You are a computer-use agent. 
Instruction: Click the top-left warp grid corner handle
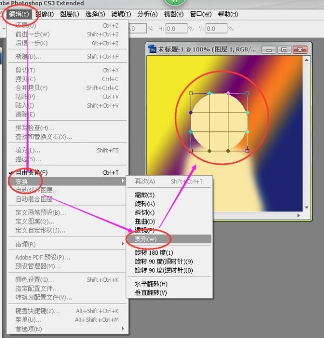191,93
